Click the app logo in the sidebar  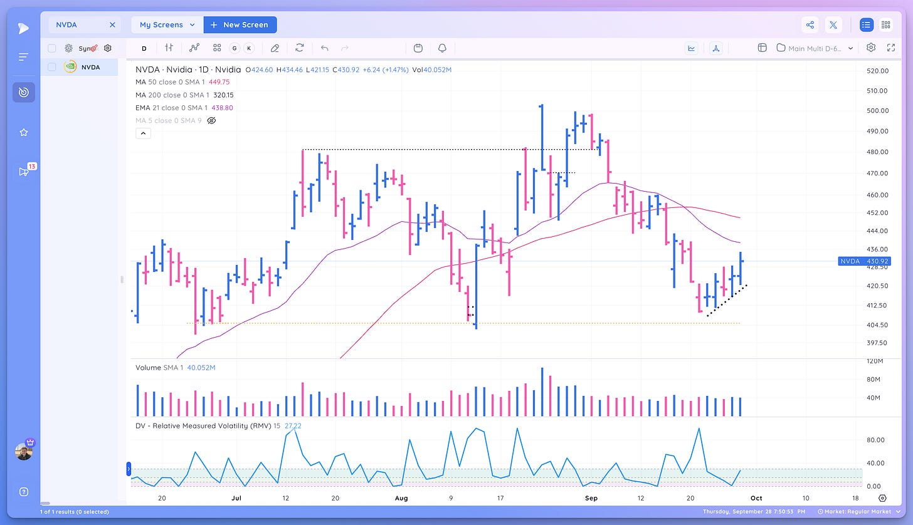23,28
